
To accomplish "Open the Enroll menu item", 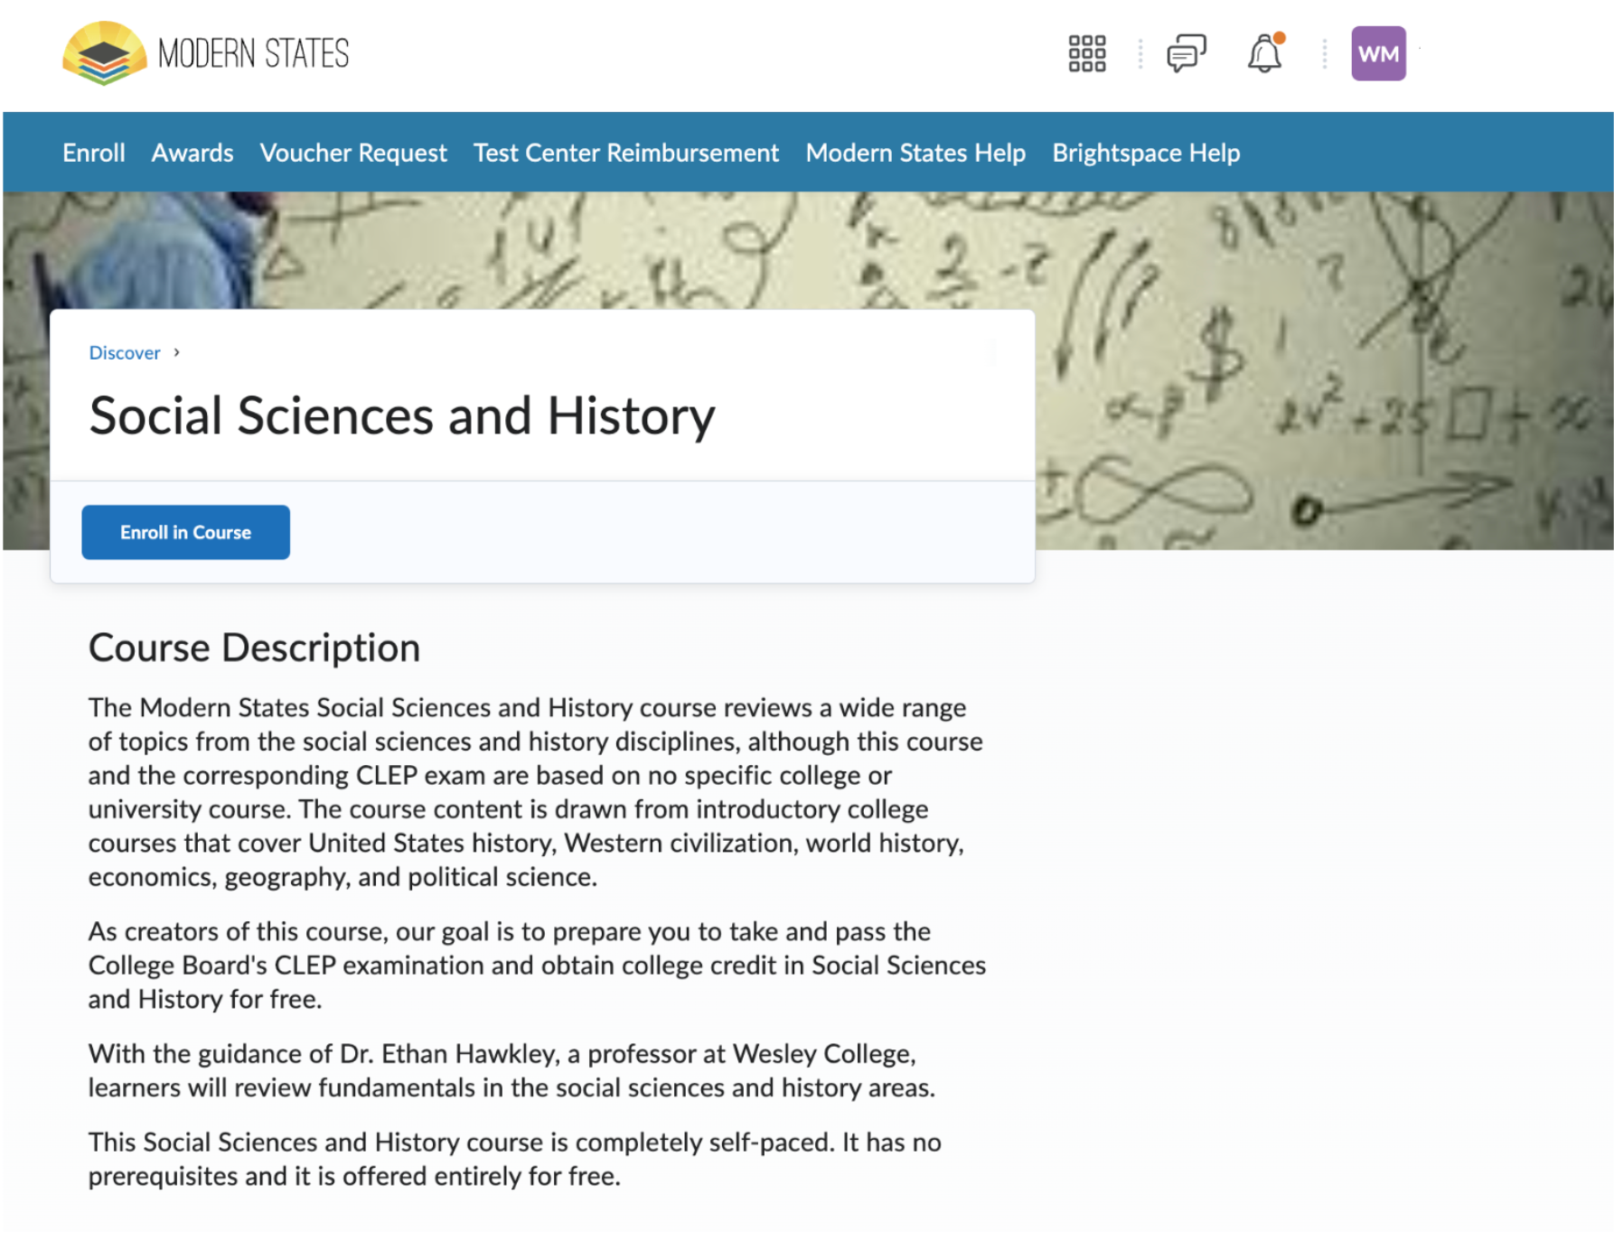I will pos(94,153).
